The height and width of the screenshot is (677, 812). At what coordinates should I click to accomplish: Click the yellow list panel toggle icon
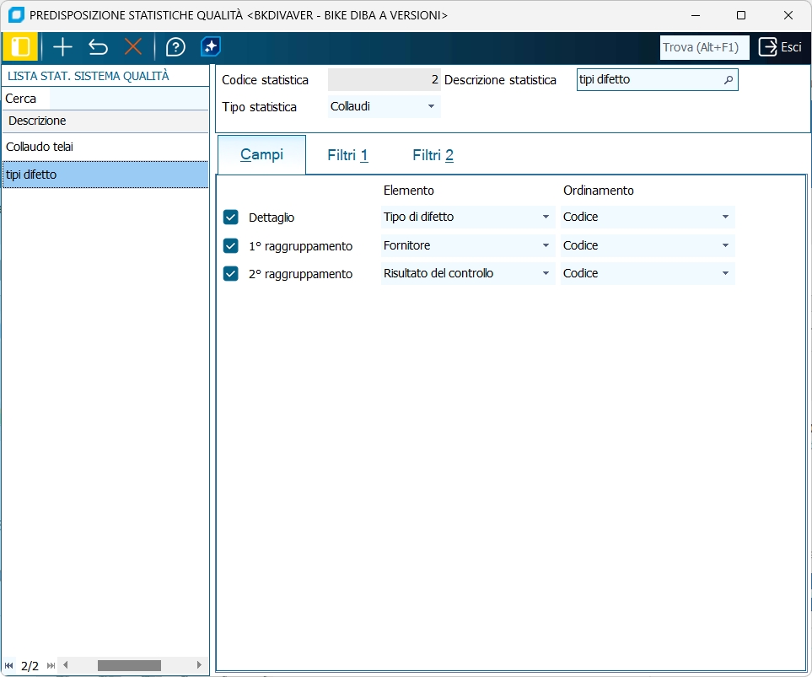pos(20,47)
